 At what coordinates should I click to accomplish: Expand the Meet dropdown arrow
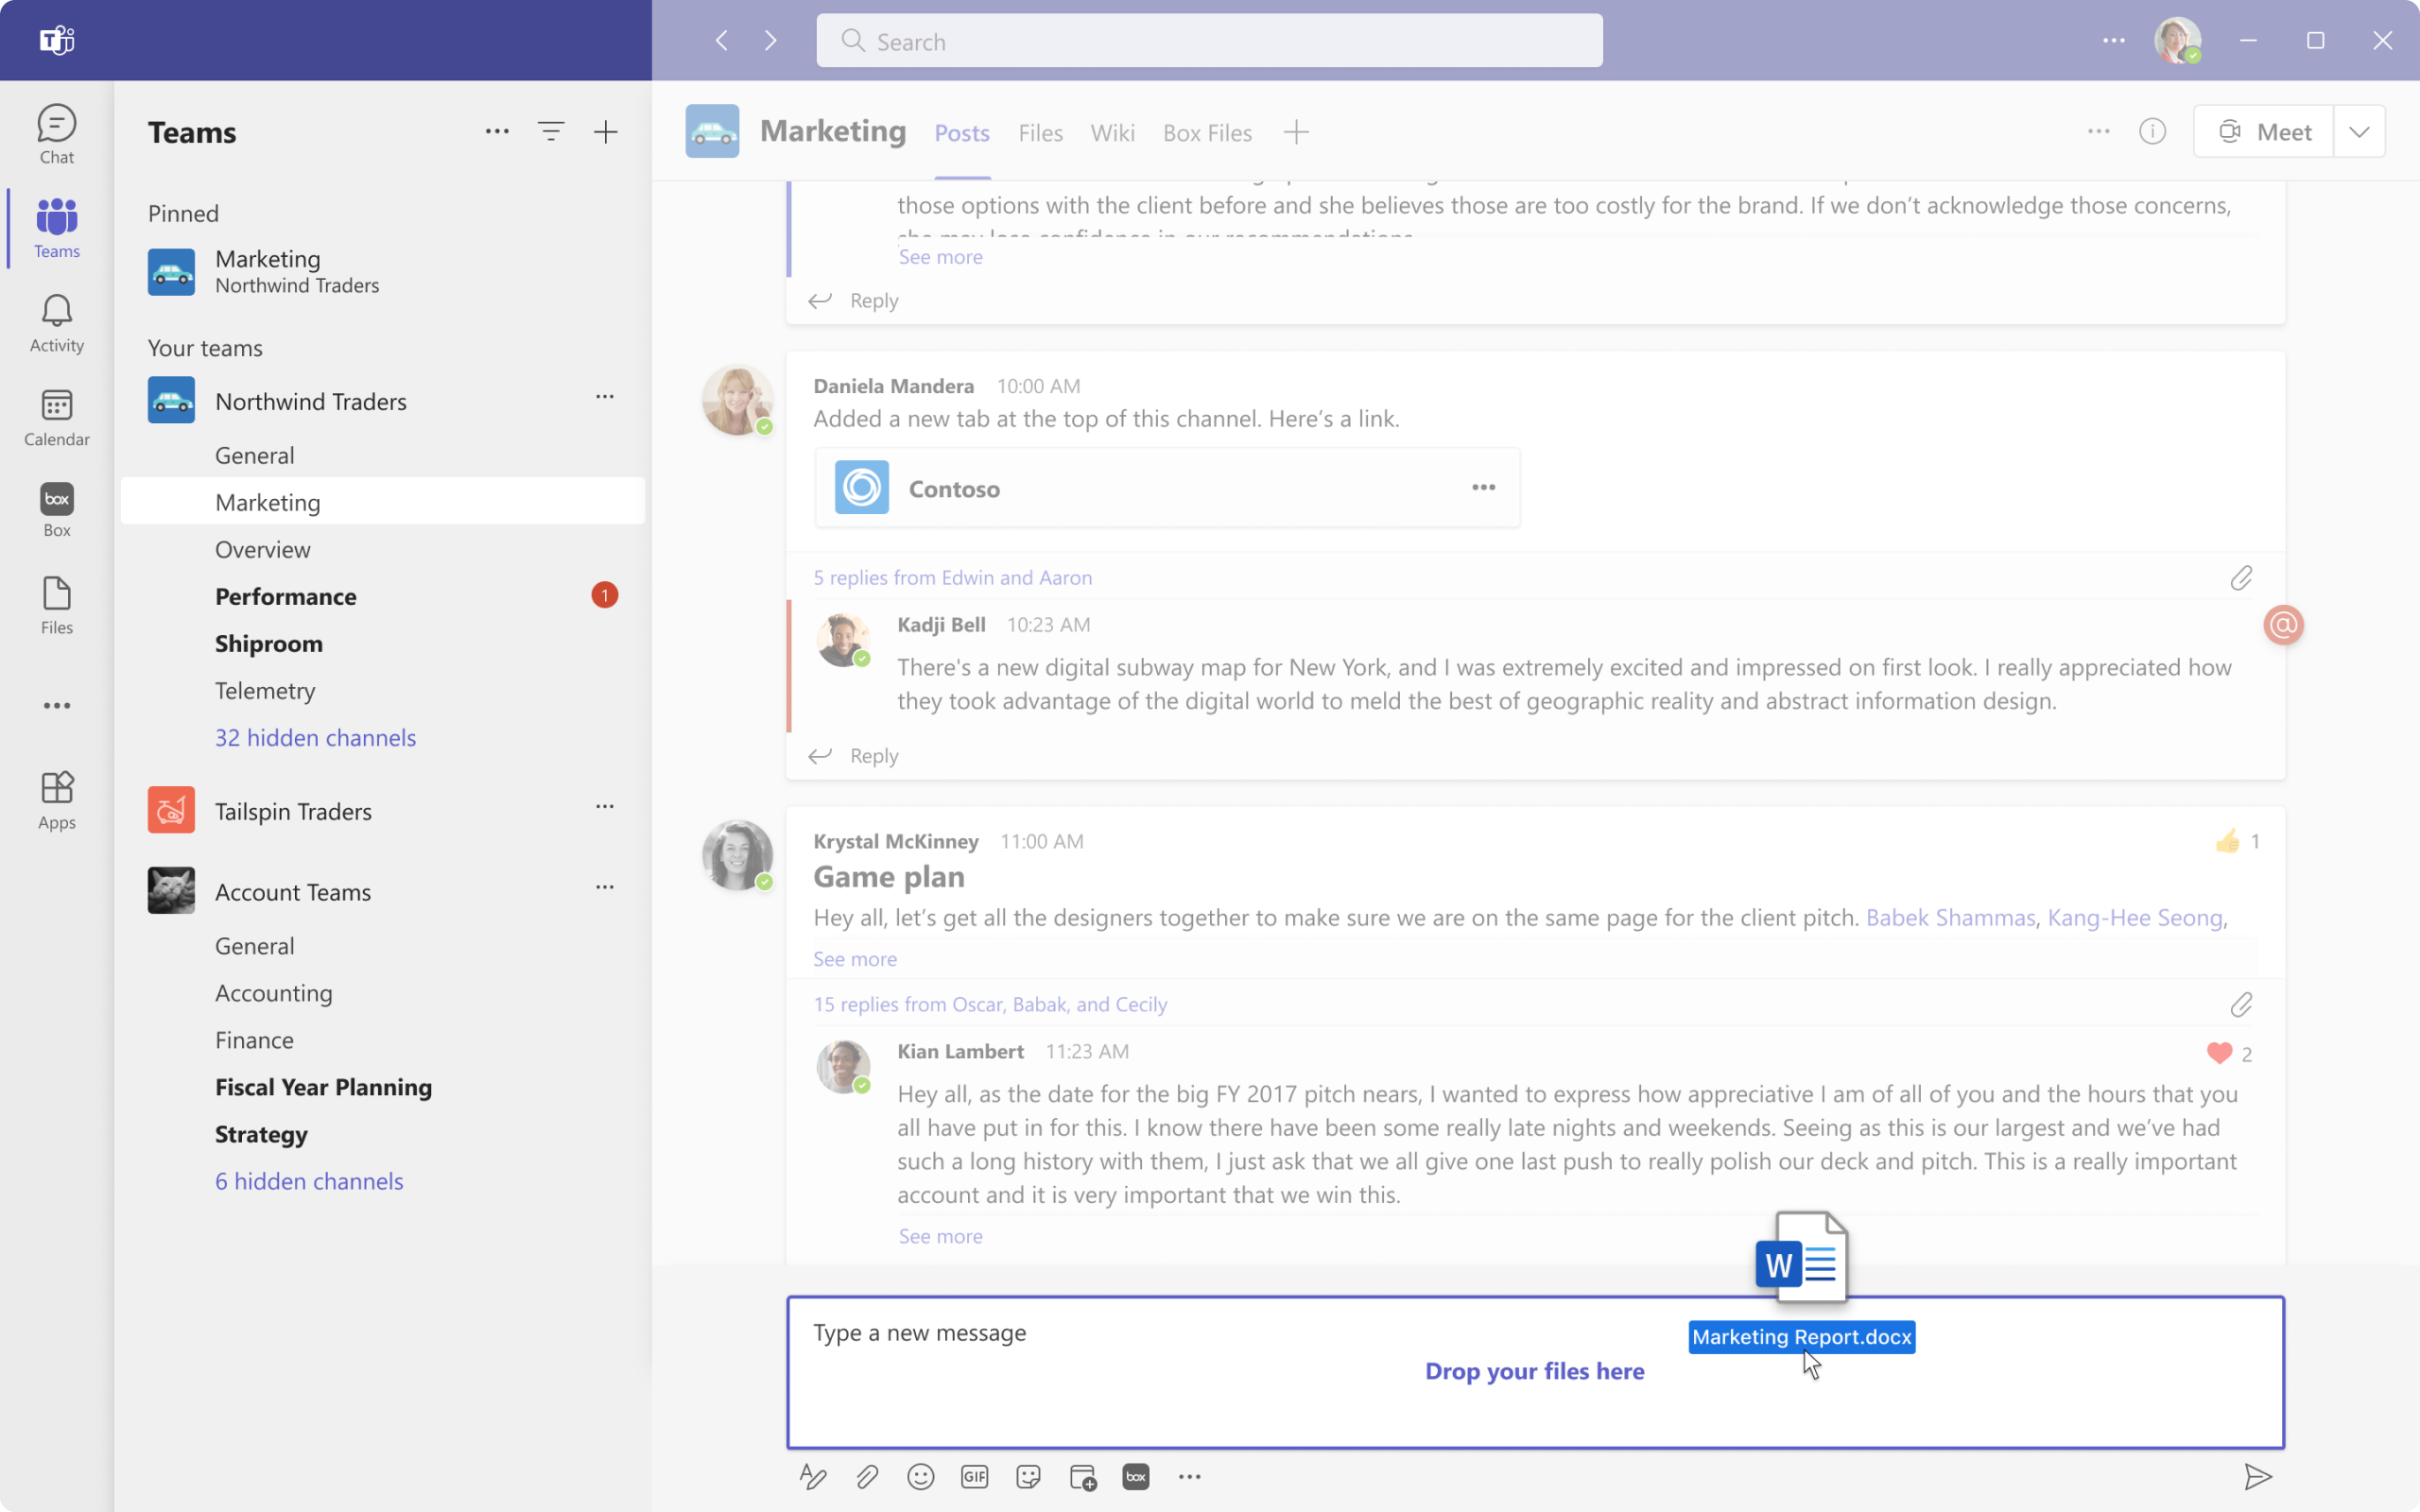(2359, 132)
